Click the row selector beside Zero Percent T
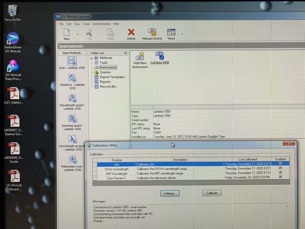 pos(95,178)
